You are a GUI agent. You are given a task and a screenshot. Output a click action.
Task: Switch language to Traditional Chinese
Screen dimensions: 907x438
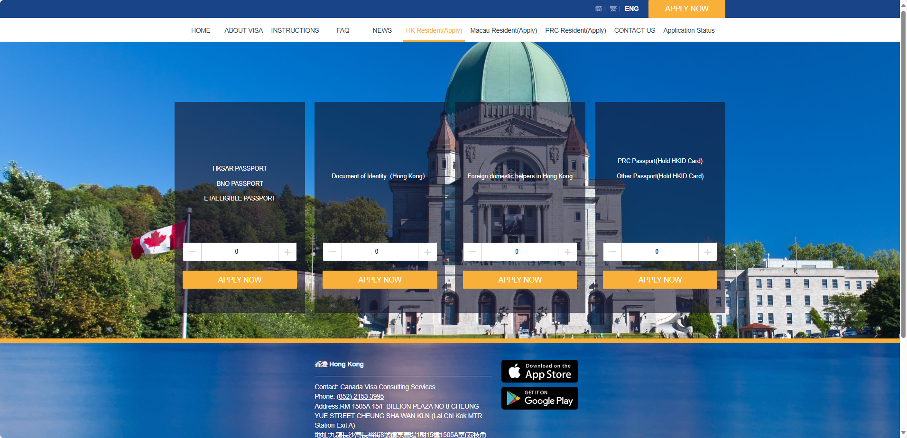tap(613, 9)
